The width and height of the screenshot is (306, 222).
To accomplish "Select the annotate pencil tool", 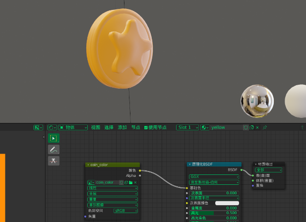I will click(x=54, y=150).
